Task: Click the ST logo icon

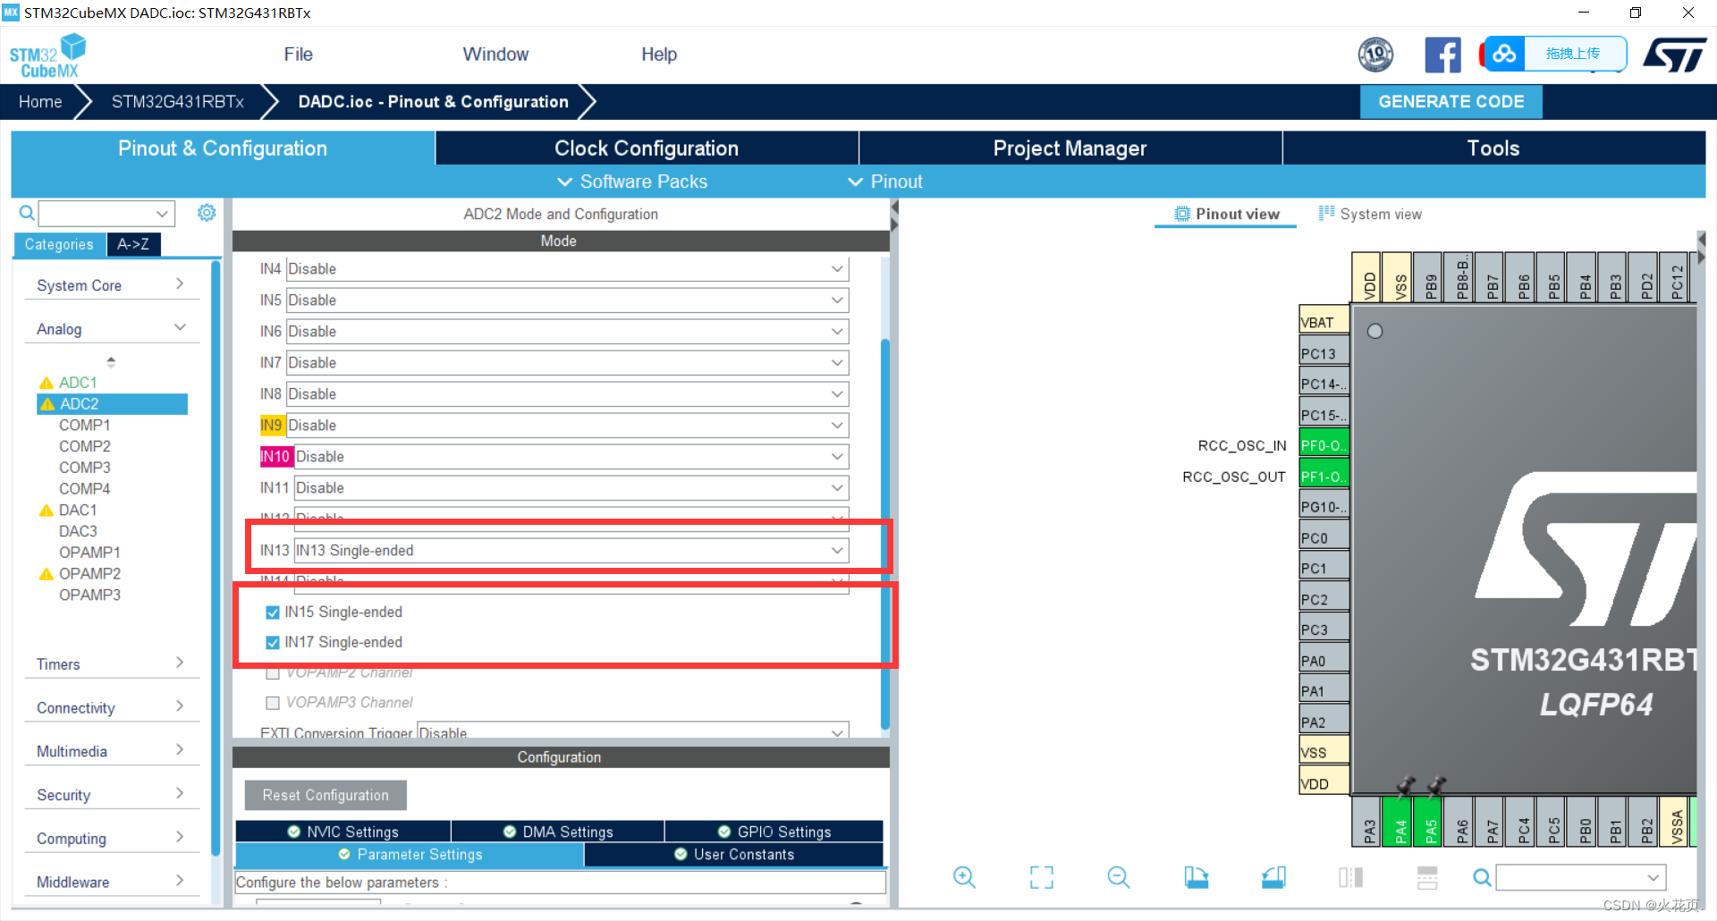Action: click(1675, 55)
